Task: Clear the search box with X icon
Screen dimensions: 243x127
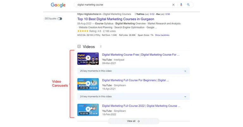Action: [x=173, y=5]
